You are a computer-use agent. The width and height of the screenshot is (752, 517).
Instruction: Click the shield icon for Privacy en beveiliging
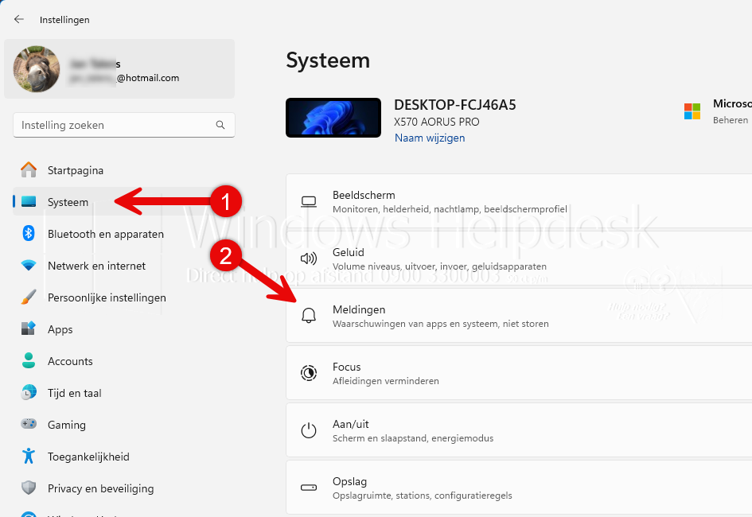coord(29,488)
